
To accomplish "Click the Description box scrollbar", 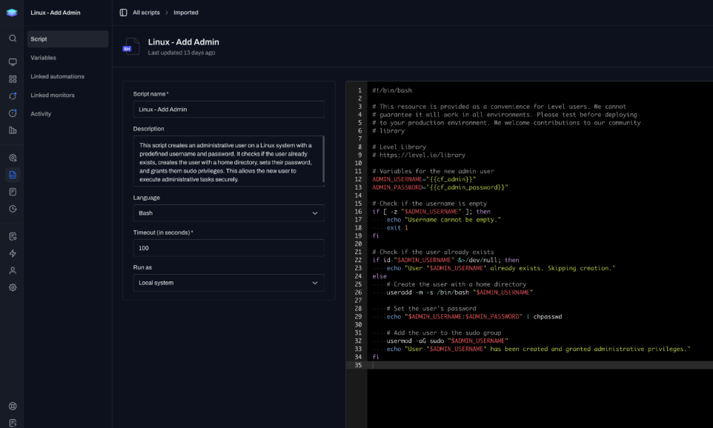I will (x=323, y=159).
